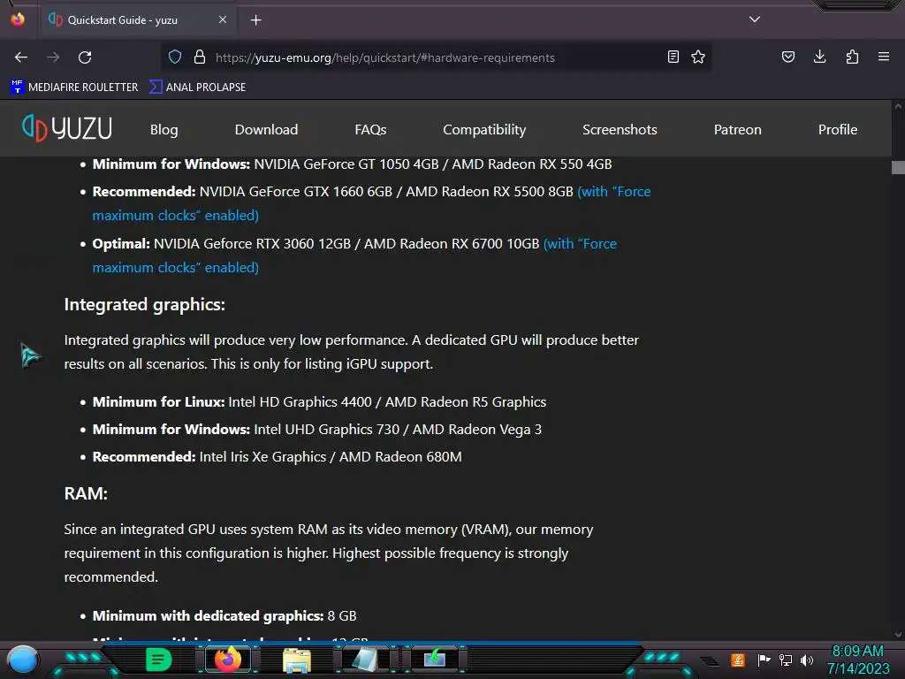Click the yuzu logo to go home
Viewport: 905px width, 679px height.
click(67, 128)
